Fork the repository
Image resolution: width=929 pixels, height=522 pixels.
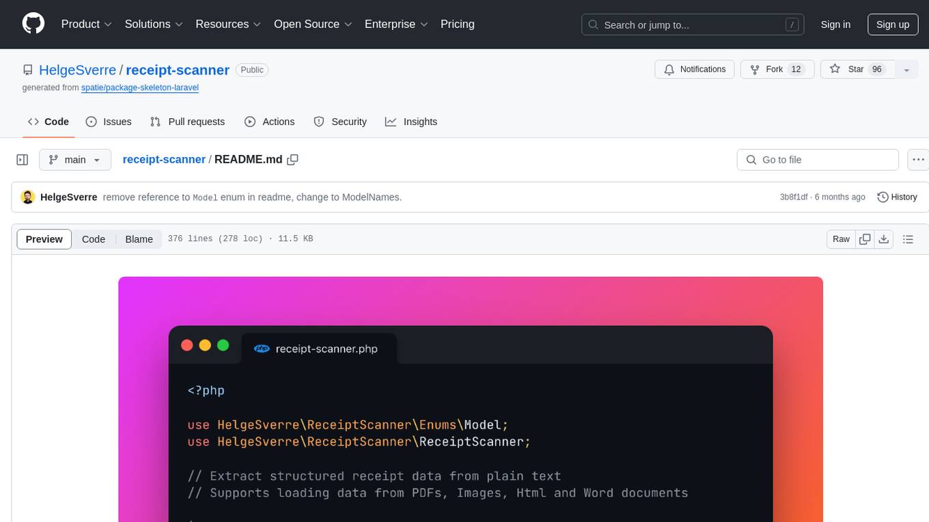tap(778, 69)
